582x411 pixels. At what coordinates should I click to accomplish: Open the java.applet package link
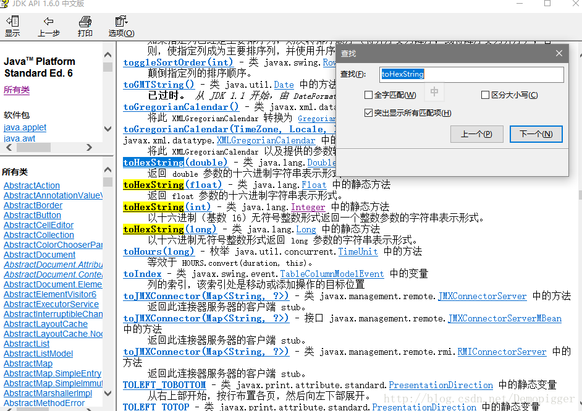pos(25,128)
